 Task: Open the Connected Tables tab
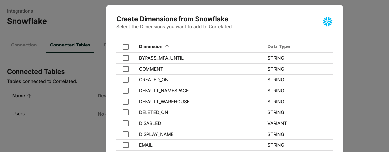[70, 45]
